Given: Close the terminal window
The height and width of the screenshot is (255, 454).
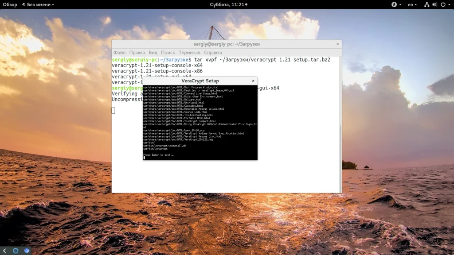Looking at the screenshot, I should (337, 44).
